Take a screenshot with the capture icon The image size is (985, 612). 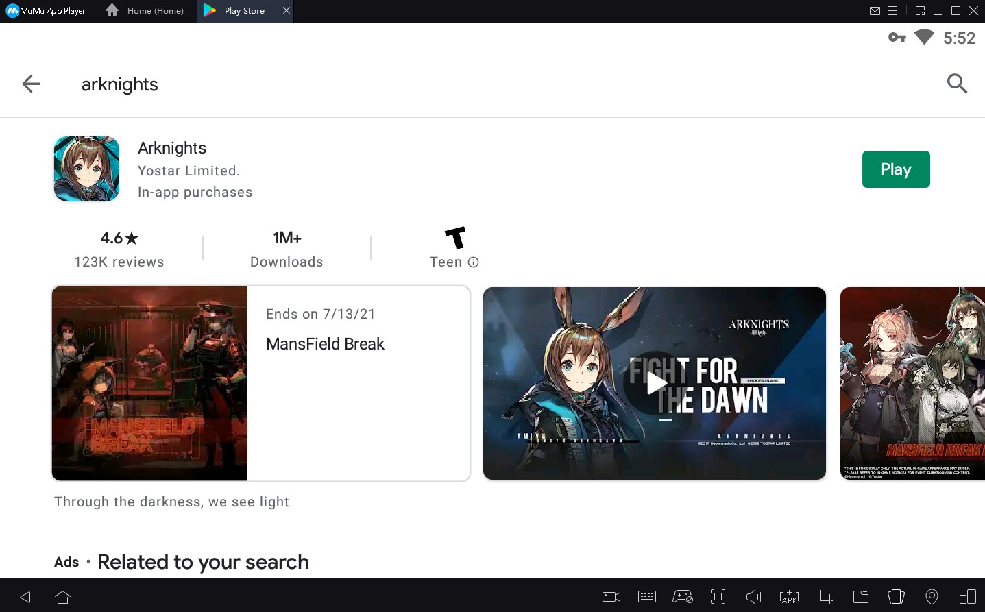[x=718, y=597]
